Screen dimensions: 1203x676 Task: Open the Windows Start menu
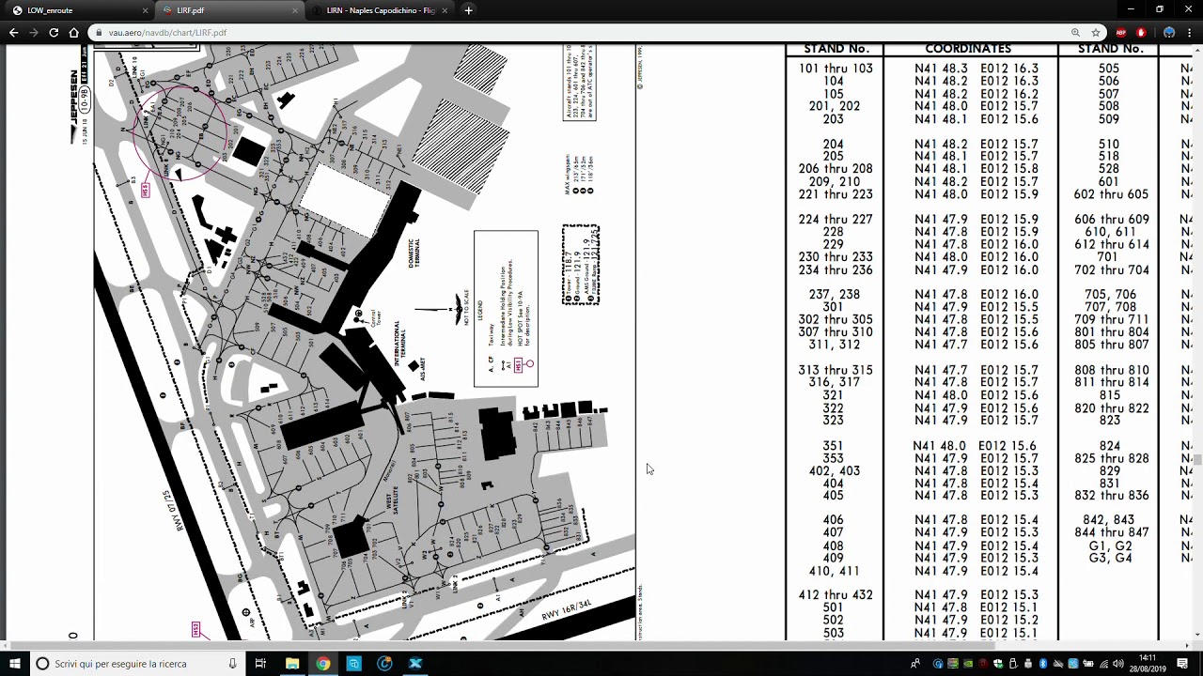[15, 664]
